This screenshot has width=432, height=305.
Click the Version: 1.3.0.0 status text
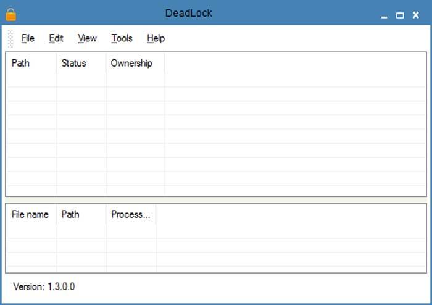click(x=44, y=286)
